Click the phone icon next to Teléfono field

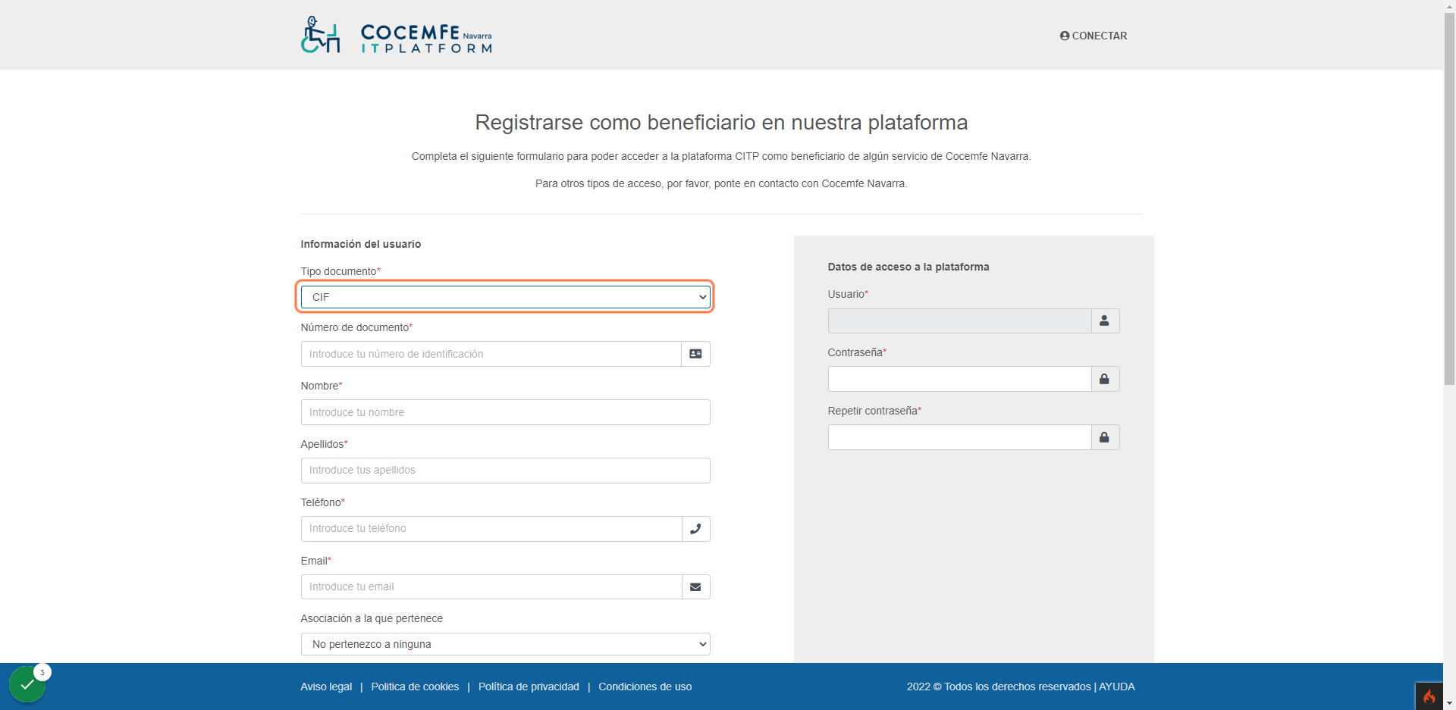[x=695, y=529]
